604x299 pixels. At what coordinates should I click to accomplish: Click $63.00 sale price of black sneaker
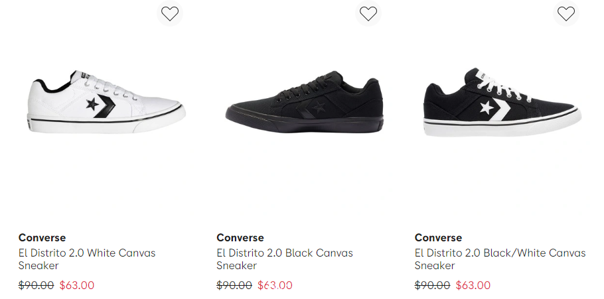tap(275, 285)
